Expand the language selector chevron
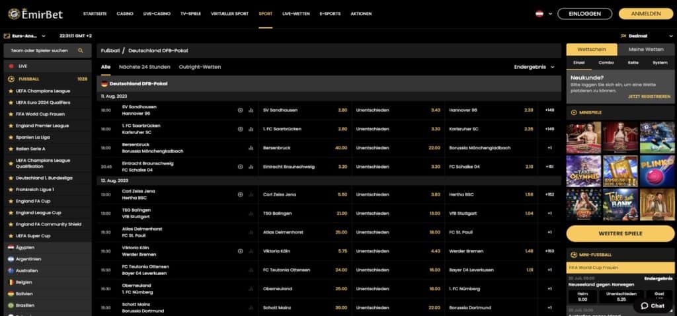Viewport: 677px width, 316px height. (x=550, y=14)
